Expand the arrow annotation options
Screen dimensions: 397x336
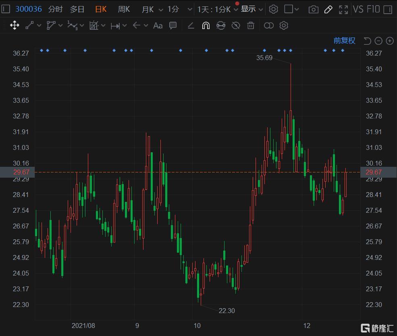tap(146, 25)
